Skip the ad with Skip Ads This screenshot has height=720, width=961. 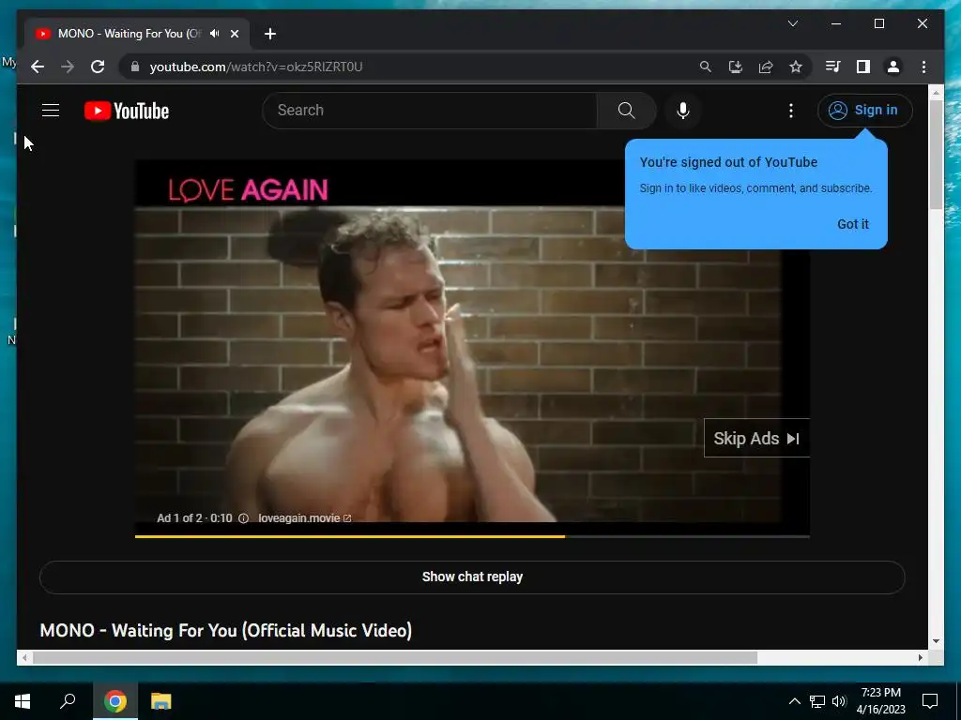click(x=756, y=439)
